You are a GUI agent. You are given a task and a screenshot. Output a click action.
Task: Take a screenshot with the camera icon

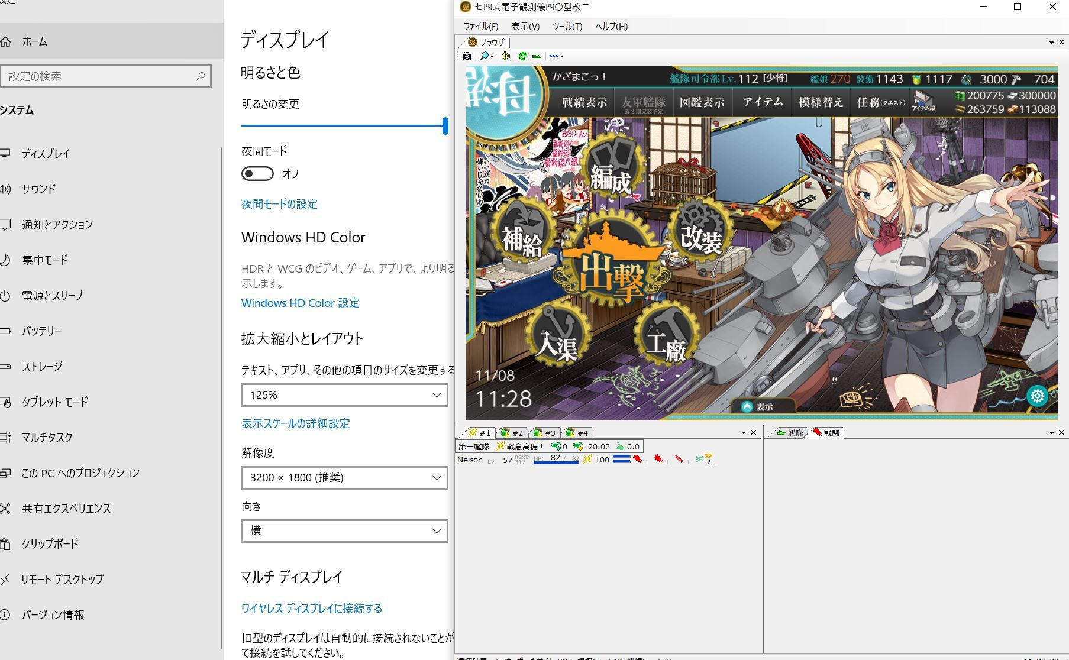467,56
